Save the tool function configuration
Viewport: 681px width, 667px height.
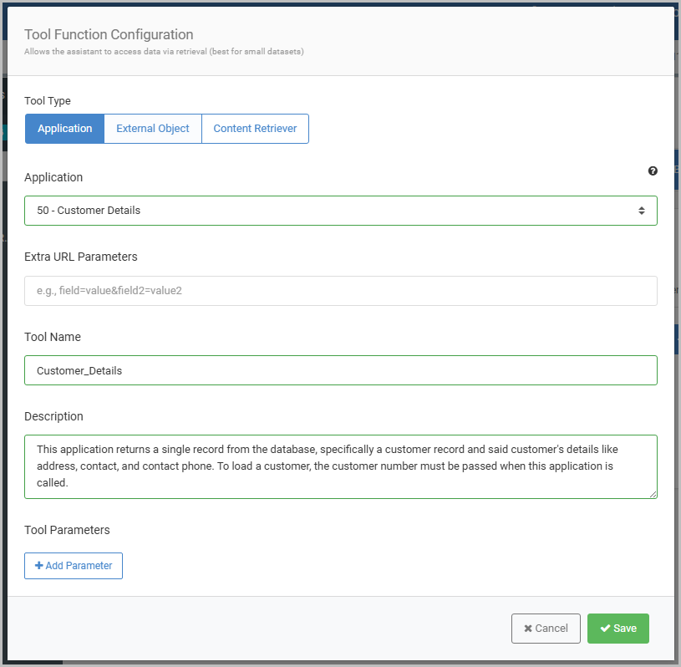click(x=618, y=629)
